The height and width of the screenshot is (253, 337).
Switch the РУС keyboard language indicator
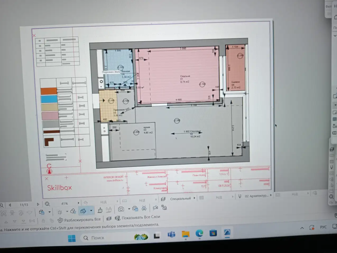tap(323, 227)
